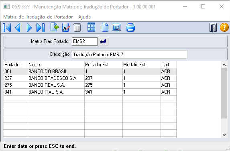The image size is (230, 151).
Task: Maximize the Manutenção Matriz window
Action: click(203, 6)
